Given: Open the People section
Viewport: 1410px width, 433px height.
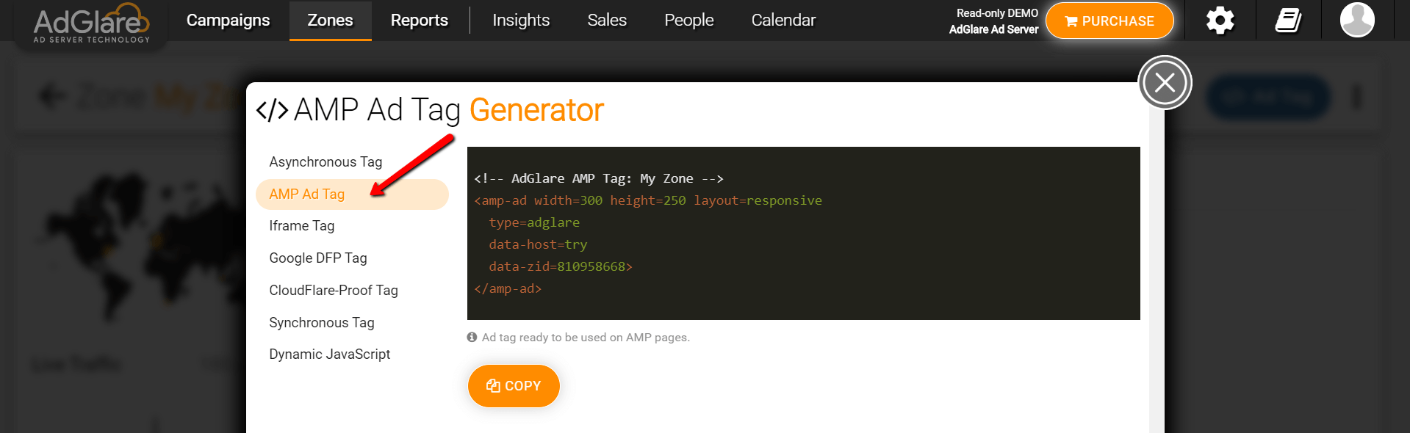Looking at the screenshot, I should click(688, 21).
